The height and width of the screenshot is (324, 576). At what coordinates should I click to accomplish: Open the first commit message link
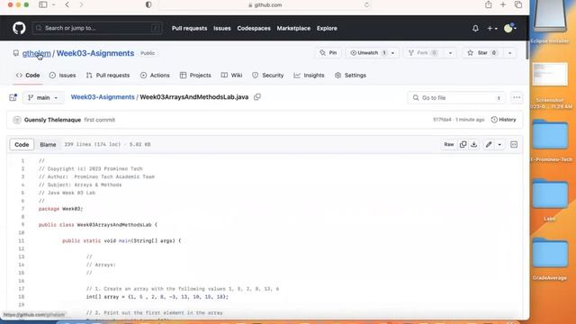coord(99,120)
